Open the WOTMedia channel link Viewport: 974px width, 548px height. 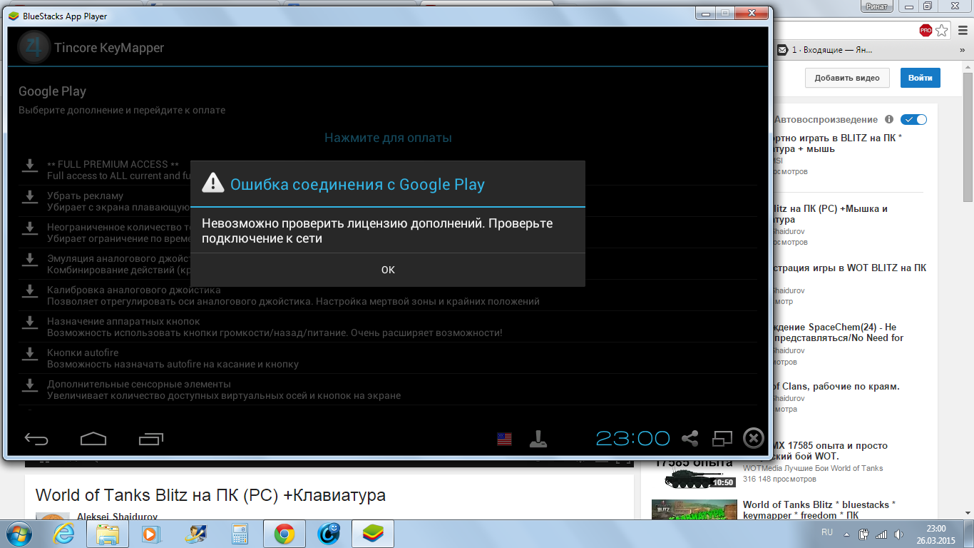tap(813, 468)
